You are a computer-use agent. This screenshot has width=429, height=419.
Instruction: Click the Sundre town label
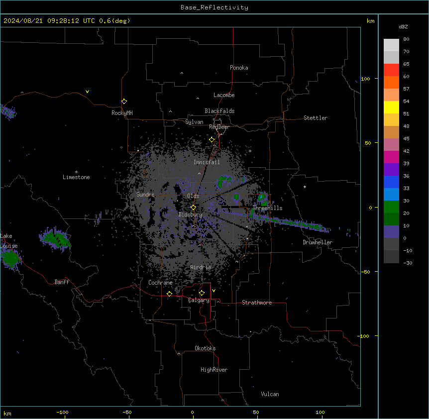pyautogui.click(x=145, y=195)
